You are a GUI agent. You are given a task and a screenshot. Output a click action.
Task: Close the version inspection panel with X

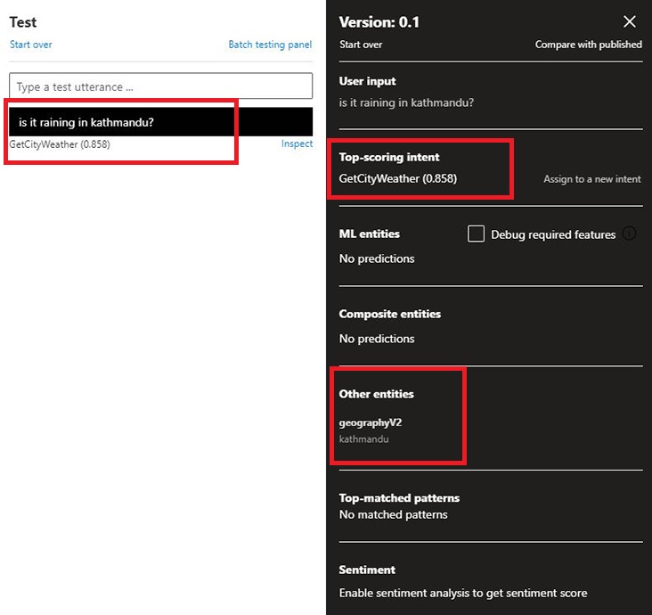coord(630,22)
